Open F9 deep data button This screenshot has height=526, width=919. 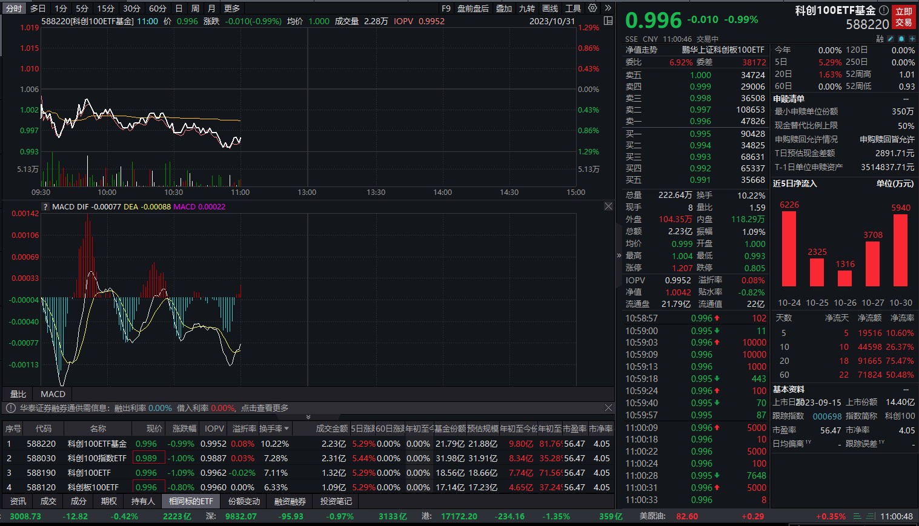pos(446,8)
